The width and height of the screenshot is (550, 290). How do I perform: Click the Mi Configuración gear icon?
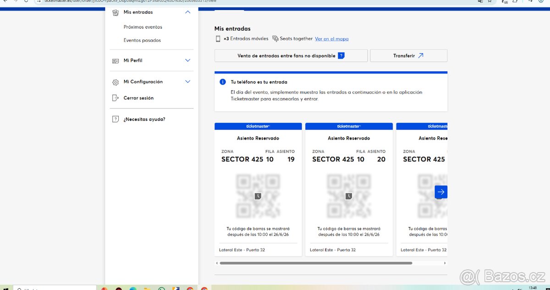pyautogui.click(x=115, y=82)
